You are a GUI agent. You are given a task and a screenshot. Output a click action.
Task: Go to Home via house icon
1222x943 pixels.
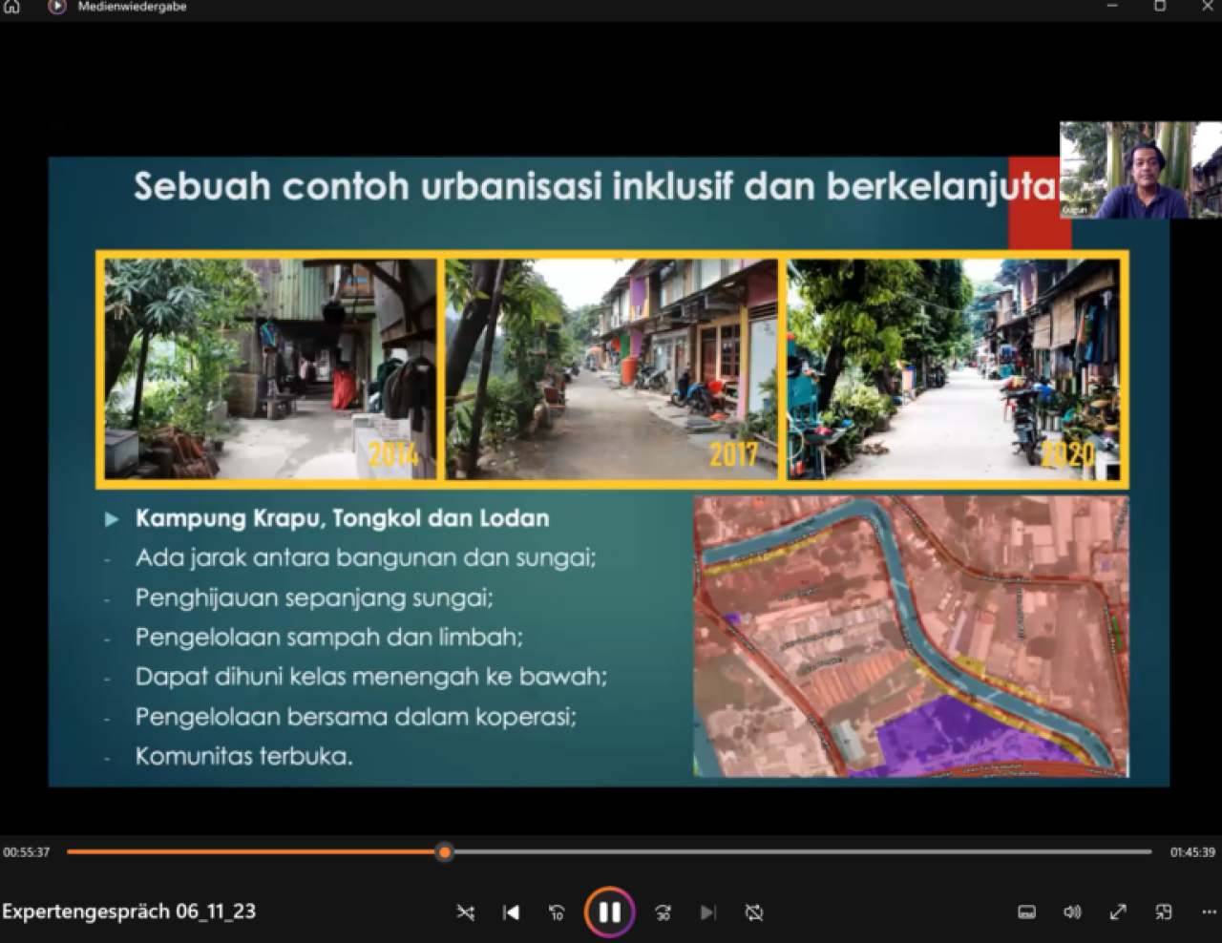(11, 7)
